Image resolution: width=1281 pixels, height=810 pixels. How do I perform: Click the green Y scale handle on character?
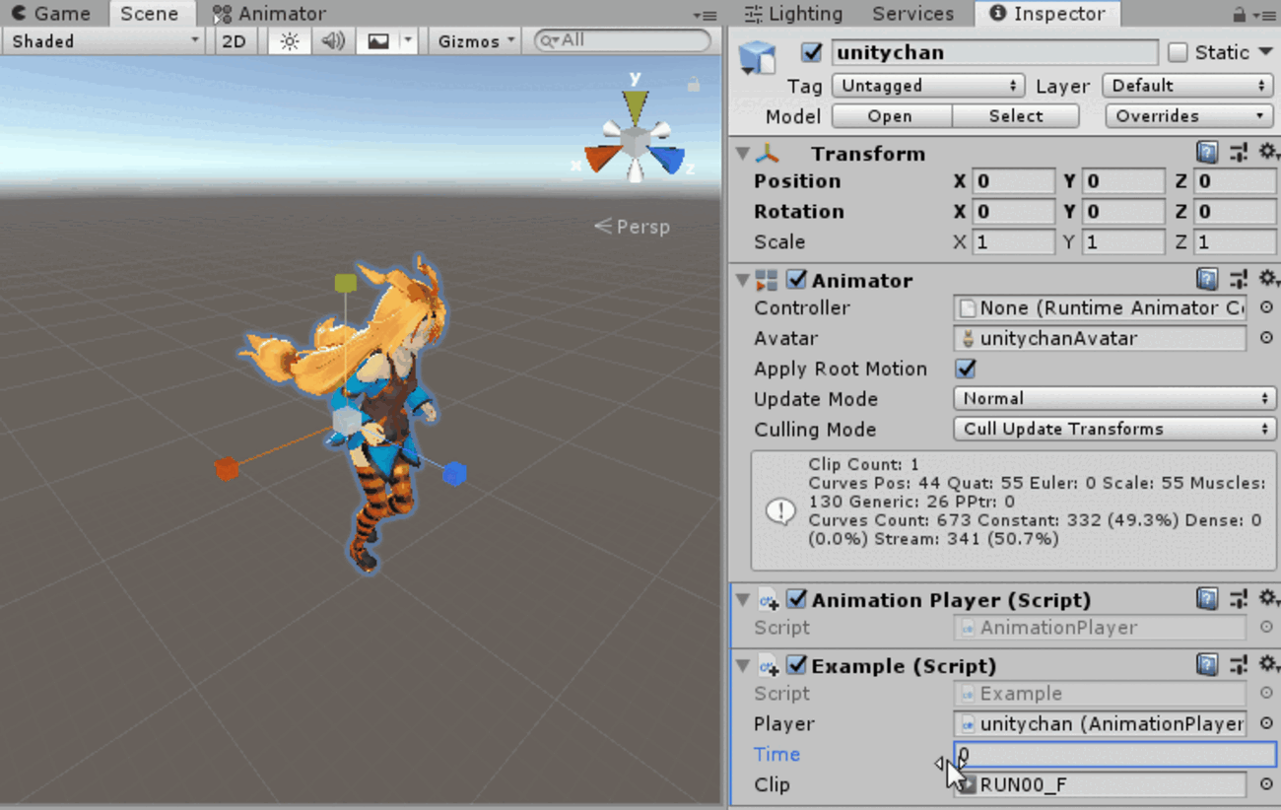(345, 284)
